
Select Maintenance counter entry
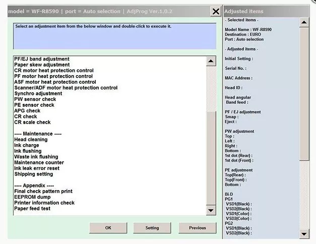point(39,162)
